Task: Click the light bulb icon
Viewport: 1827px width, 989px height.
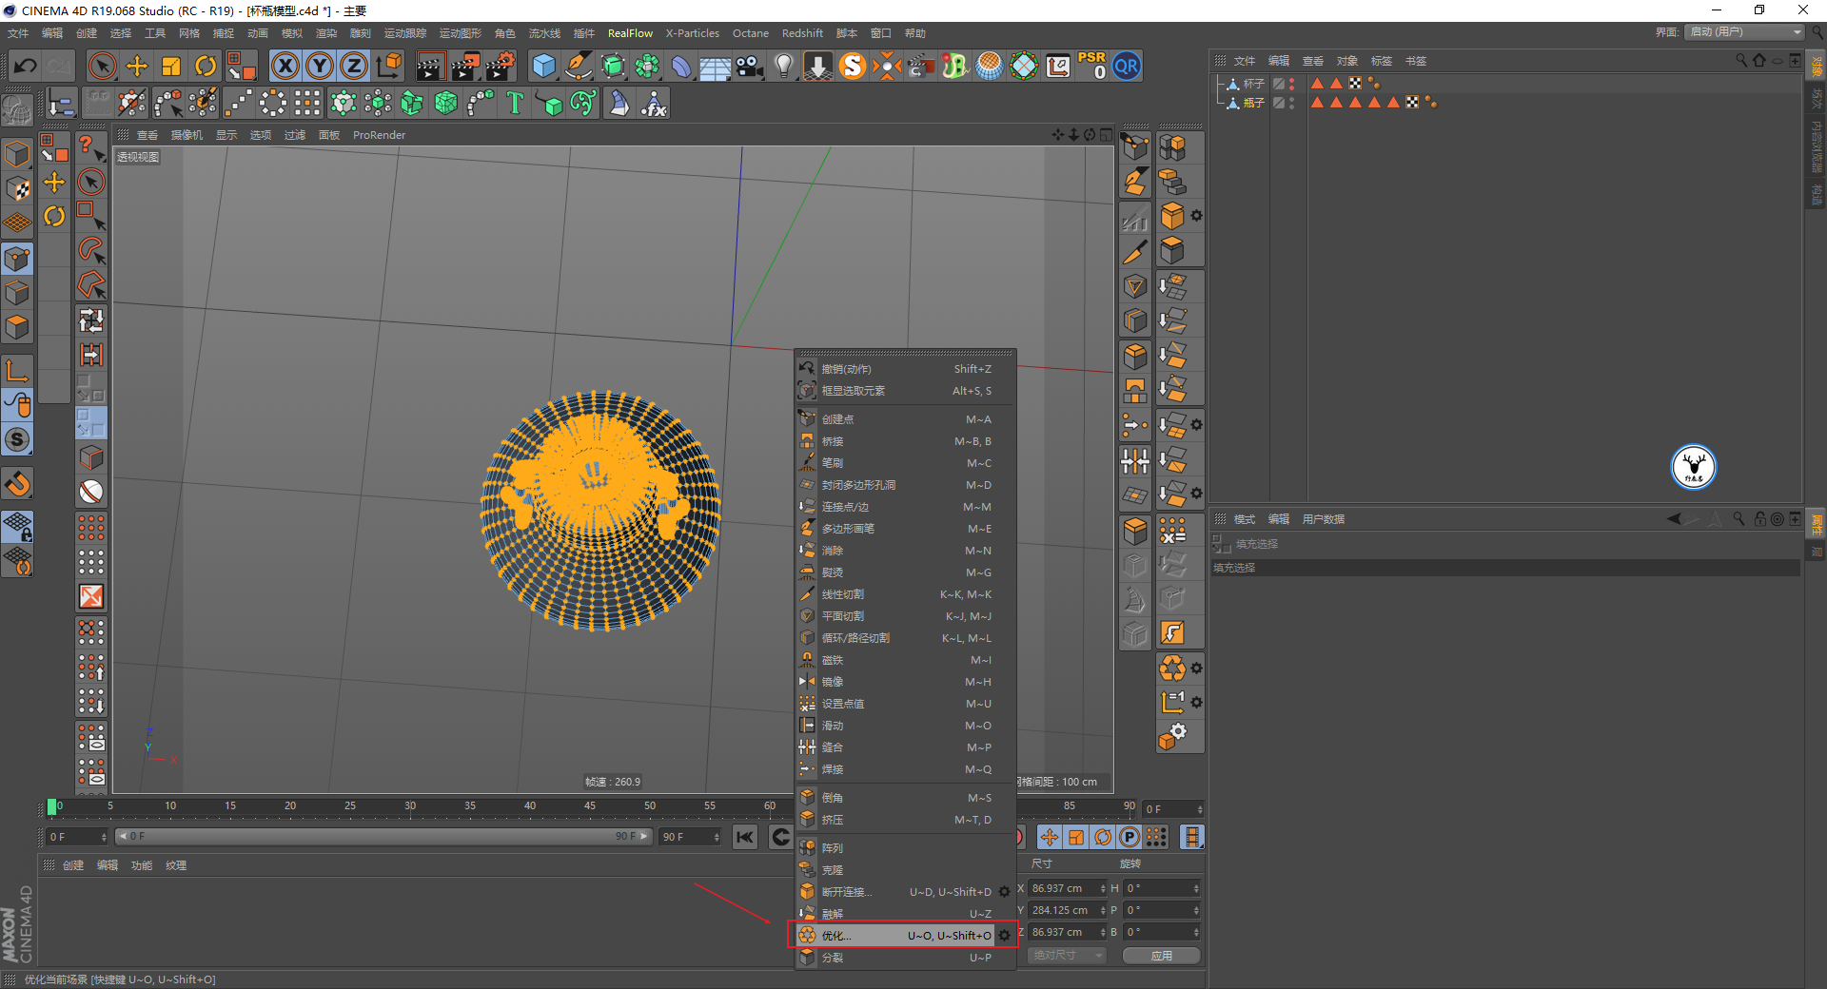Action: coord(783,66)
